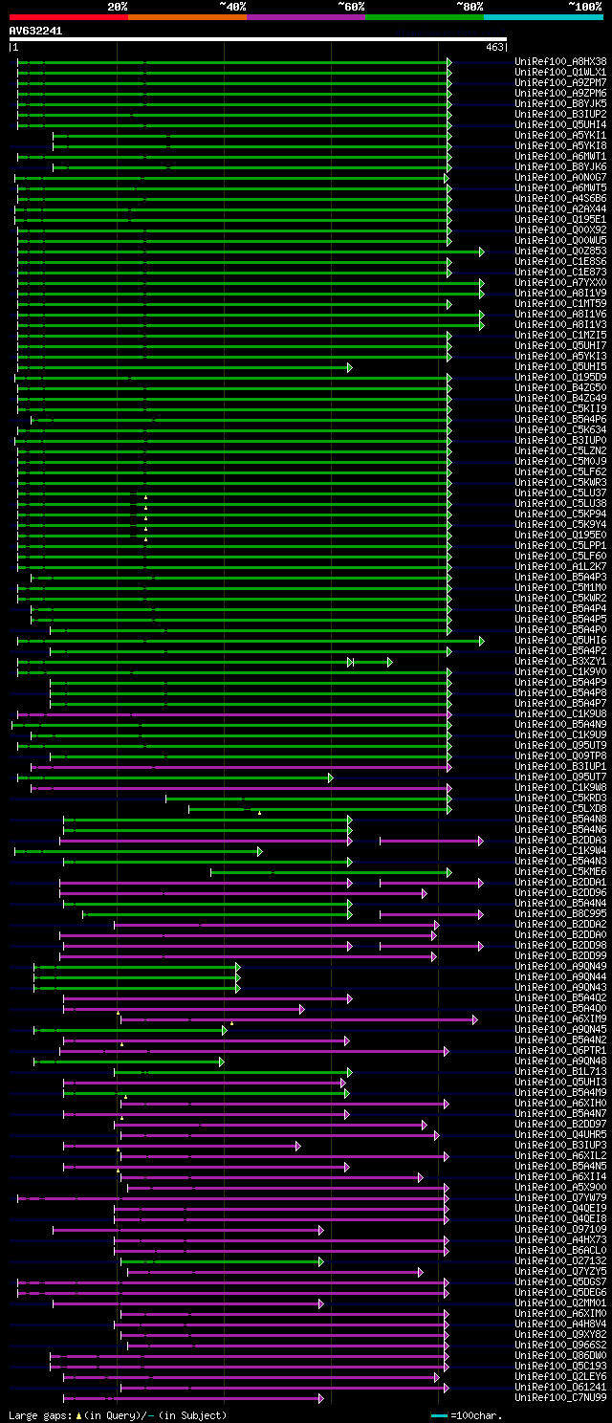Open hit UniRef100_B2DDA3
The width and height of the screenshot is (612, 1423).
tap(560, 840)
